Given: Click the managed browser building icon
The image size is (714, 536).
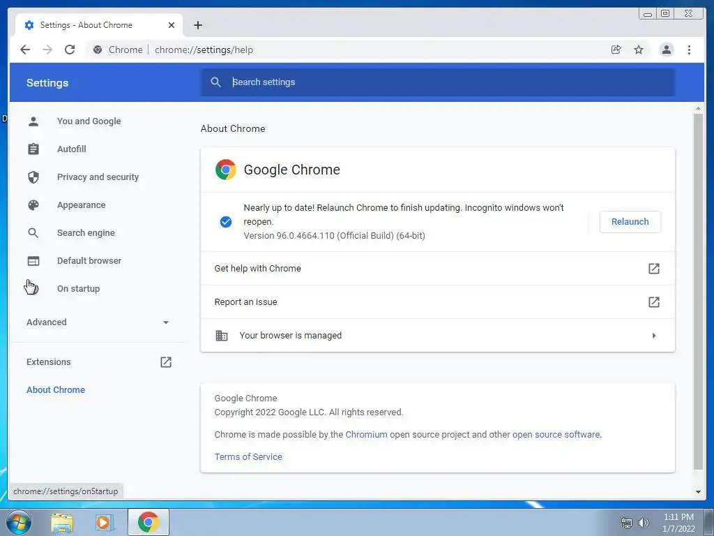Looking at the screenshot, I should pos(221,336).
